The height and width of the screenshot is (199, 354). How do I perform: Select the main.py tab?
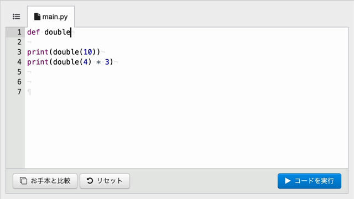[51, 17]
